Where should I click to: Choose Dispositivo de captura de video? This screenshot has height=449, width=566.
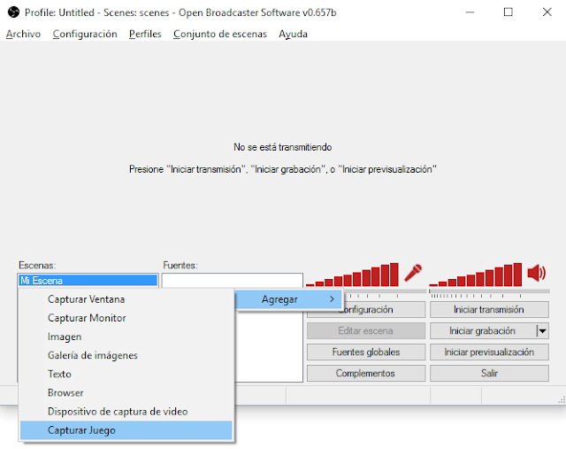tap(126, 412)
